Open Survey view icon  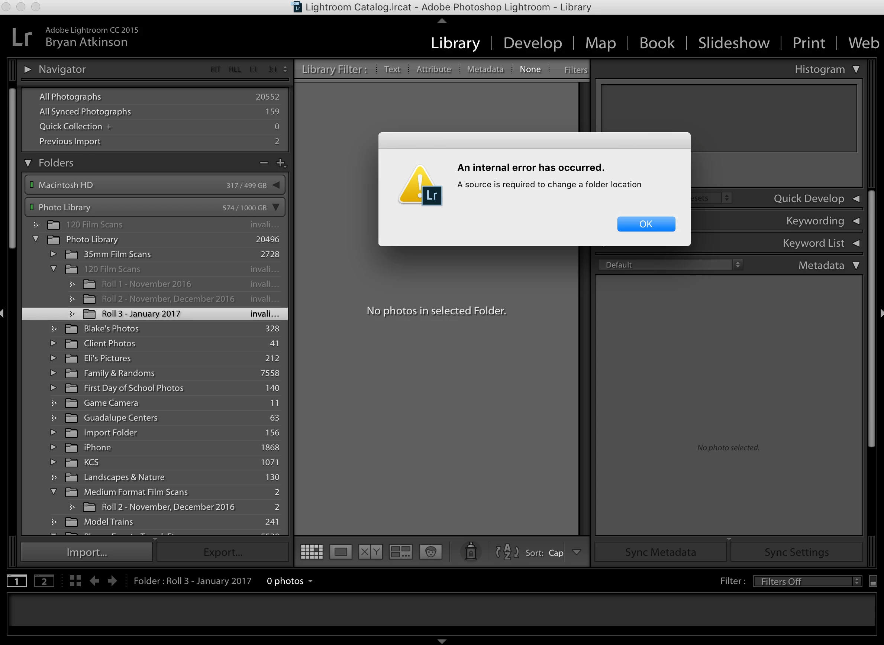click(x=400, y=552)
